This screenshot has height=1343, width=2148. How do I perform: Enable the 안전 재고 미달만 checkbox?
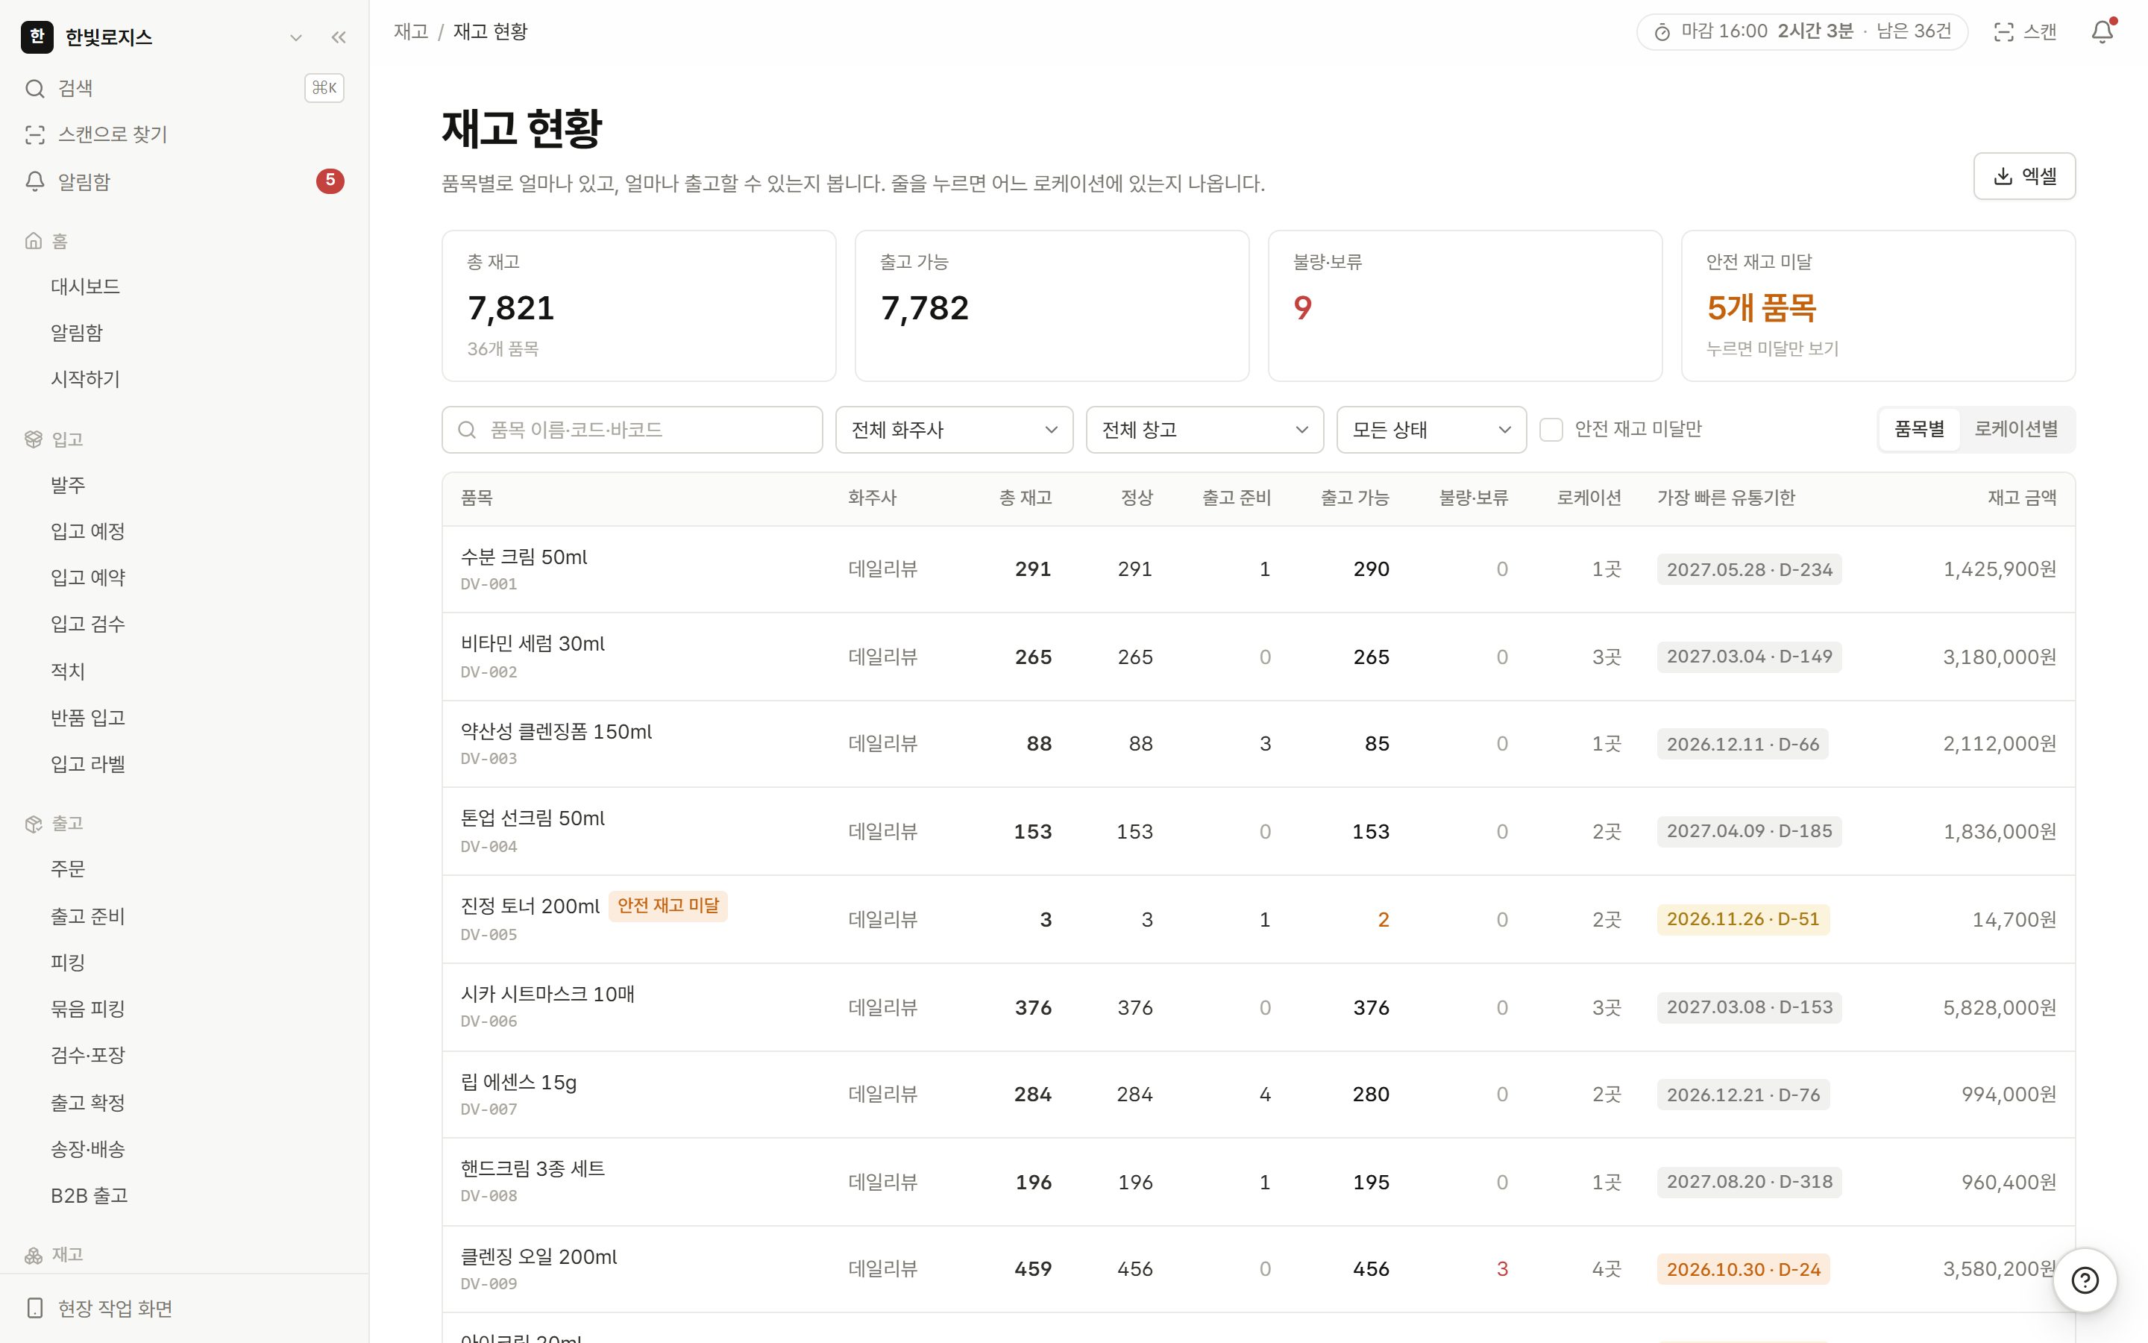tap(1551, 430)
